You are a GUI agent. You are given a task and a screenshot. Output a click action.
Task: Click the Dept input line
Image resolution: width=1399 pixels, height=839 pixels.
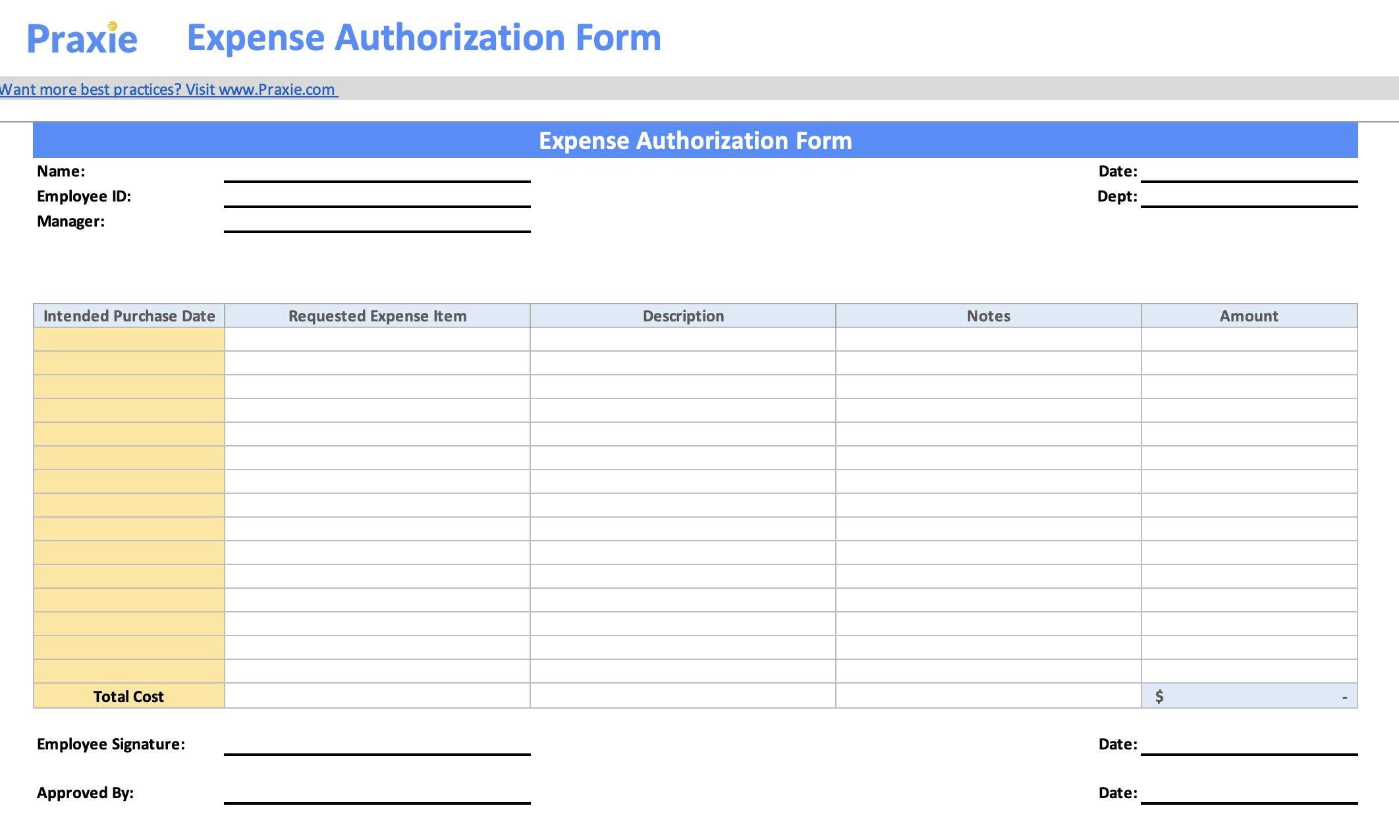click(1249, 198)
